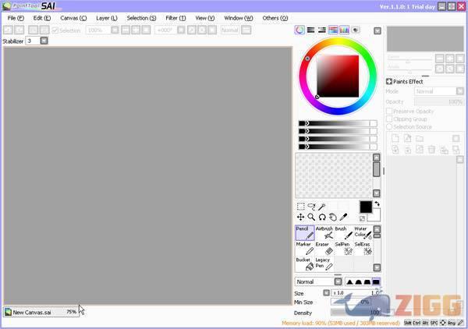Open the Stabilizer level dropdown
Viewport: 468px width, 329px height.
44,41
